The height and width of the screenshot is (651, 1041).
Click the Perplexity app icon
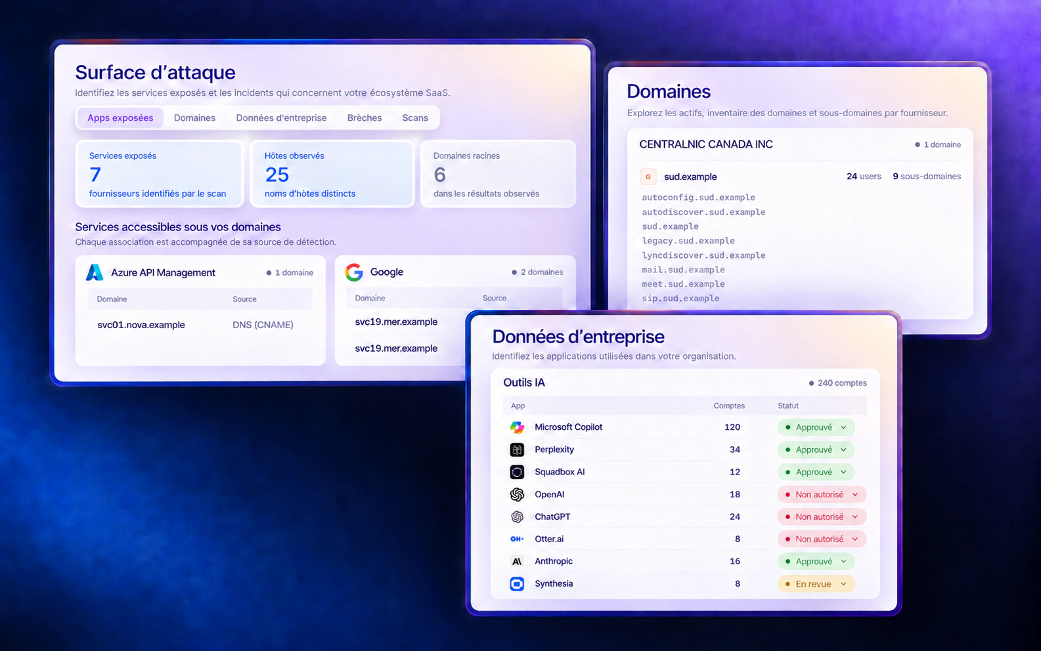(x=517, y=450)
